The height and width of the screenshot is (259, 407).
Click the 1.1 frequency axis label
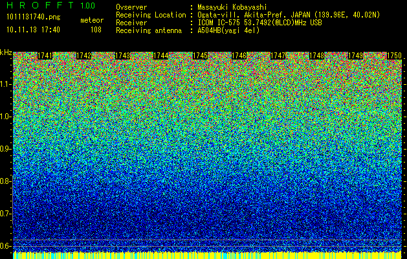[x=6, y=84]
